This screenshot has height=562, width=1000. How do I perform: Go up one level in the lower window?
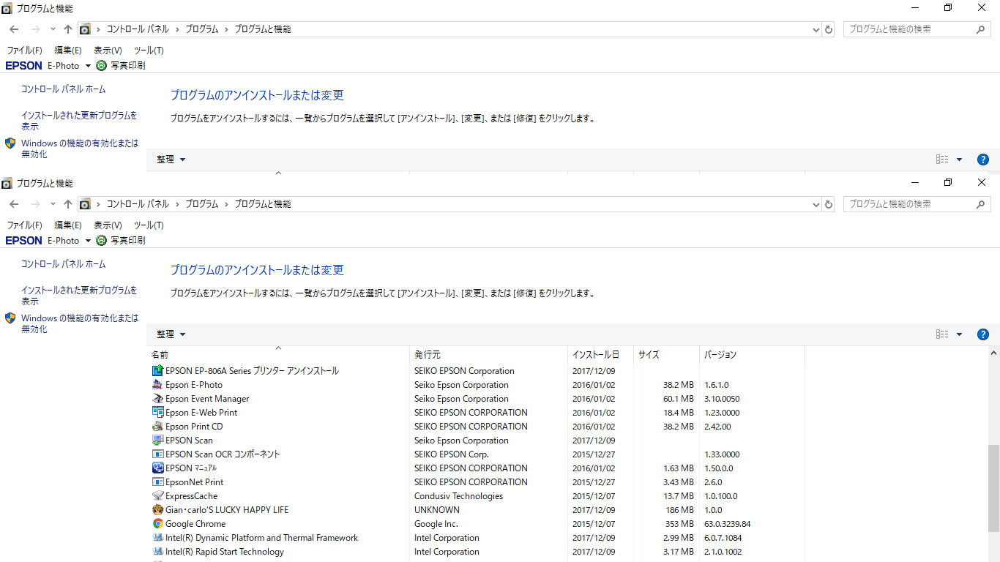coord(68,204)
